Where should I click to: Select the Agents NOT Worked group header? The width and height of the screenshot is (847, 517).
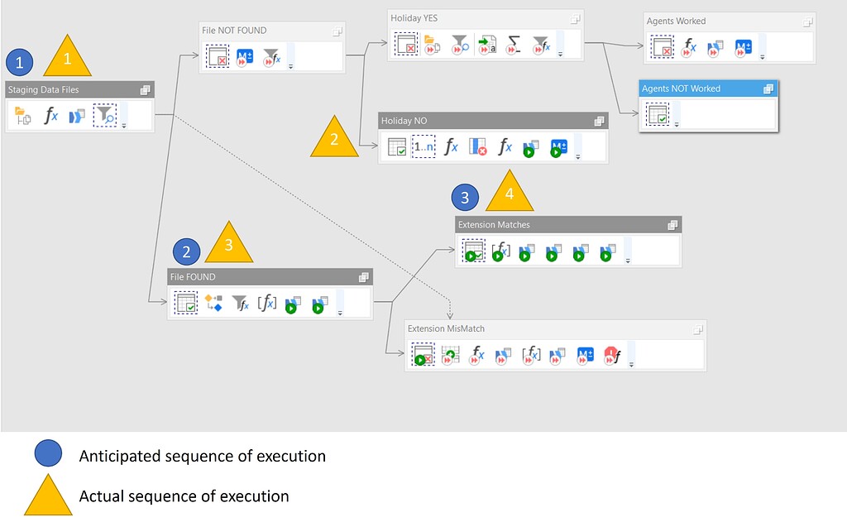699,88
